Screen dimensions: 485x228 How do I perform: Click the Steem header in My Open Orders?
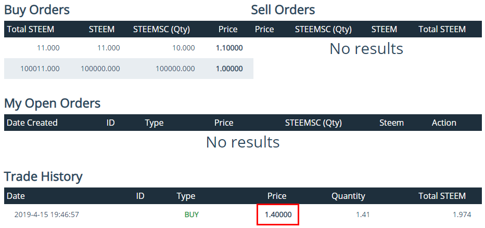pyautogui.click(x=391, y=123)
